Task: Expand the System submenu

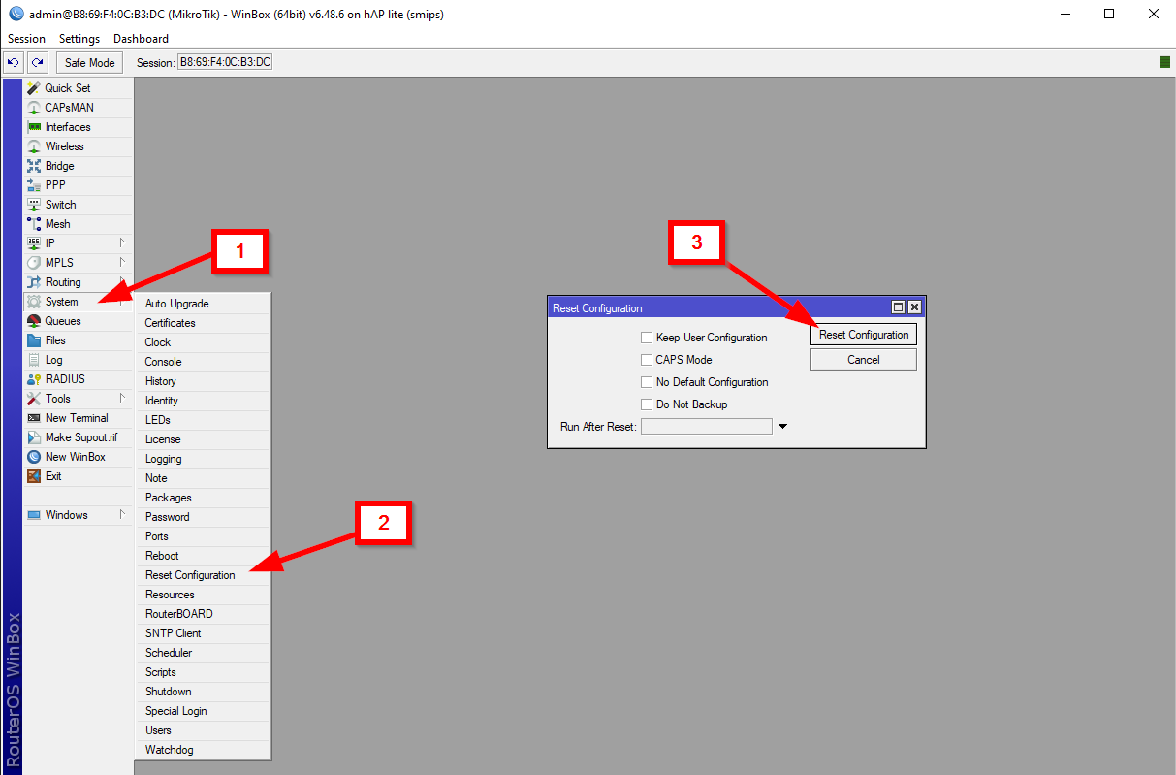Action: click(x=78, y=302)
